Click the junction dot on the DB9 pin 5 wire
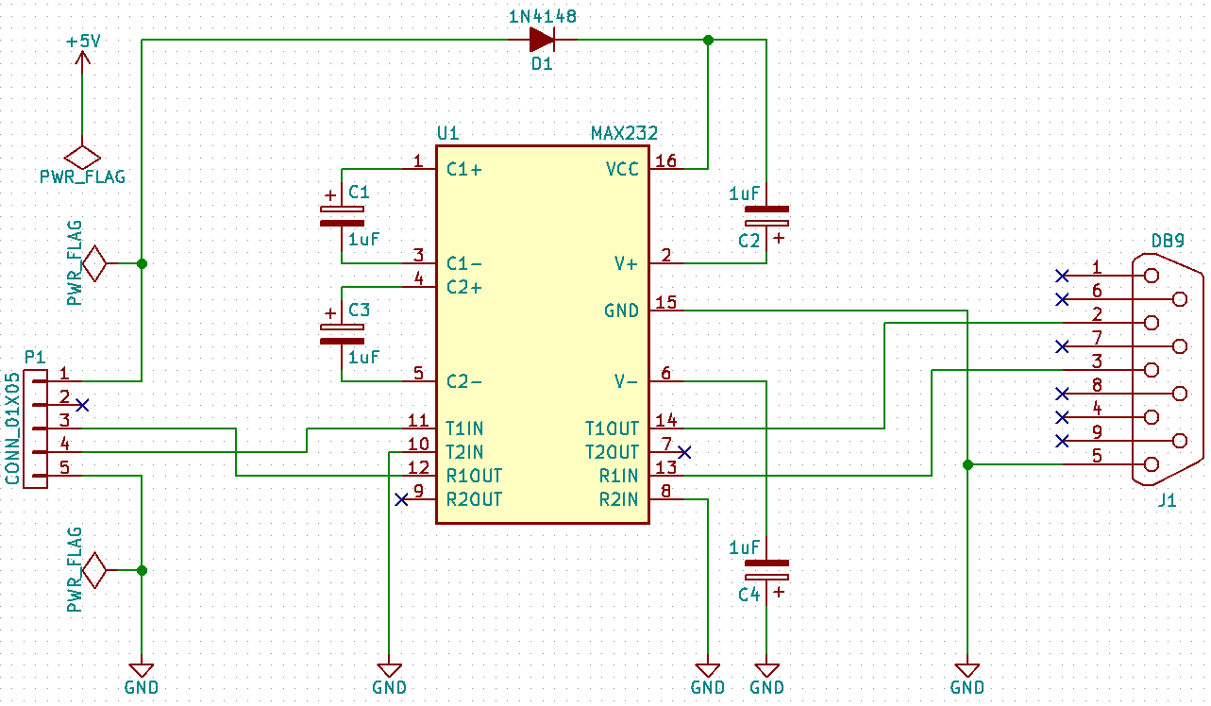This screenshot has width=1211, height=706. (x=967, y=464)
